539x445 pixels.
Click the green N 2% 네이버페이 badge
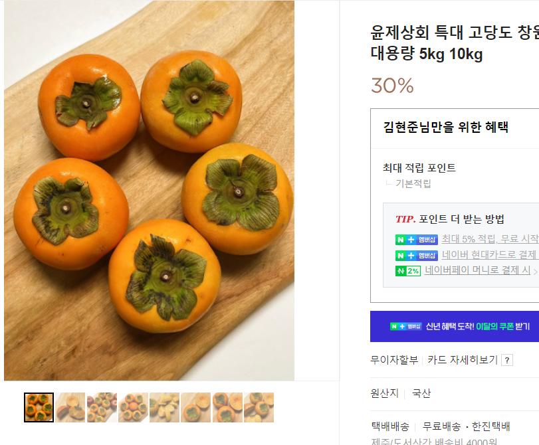coord(408,271)
